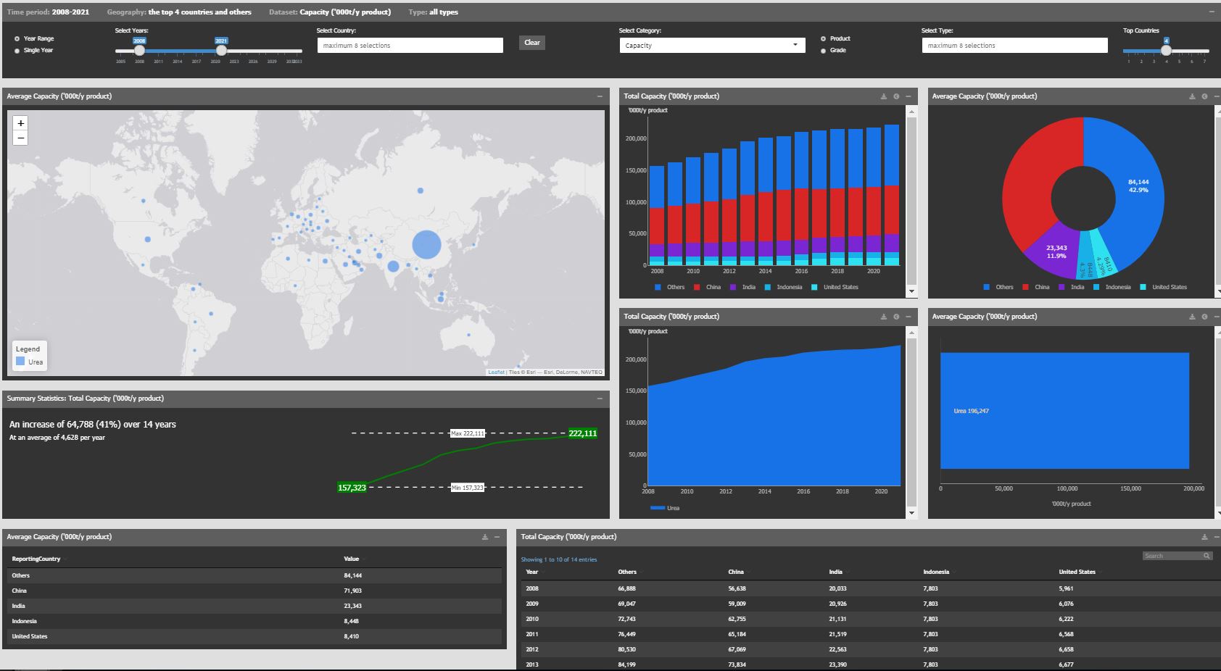Image resolution: width=1221 pixels, height=671 pixels.
Task: Click the Select Country input field
Action: pos(410,45)
